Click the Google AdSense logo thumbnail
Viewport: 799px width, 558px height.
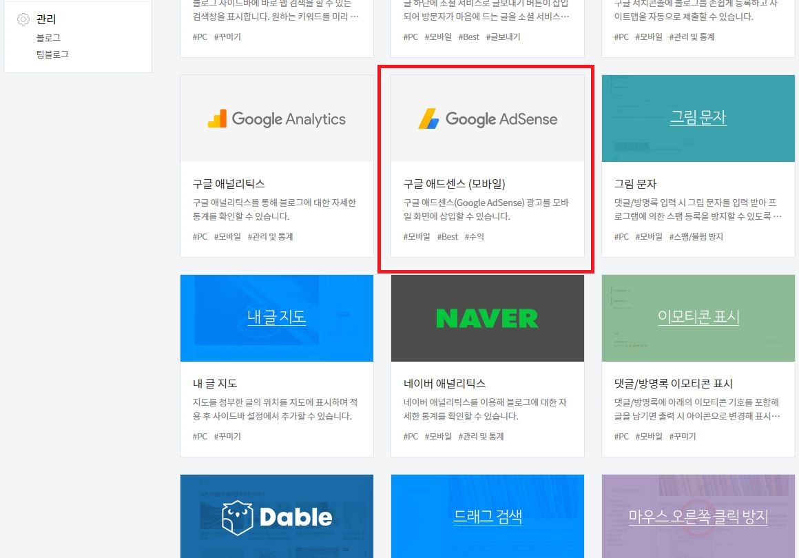[x=488, y=118]
